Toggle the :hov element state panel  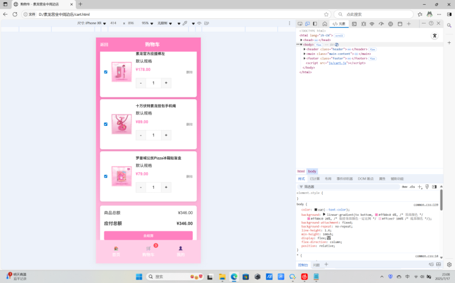click(x=405, y=187)
